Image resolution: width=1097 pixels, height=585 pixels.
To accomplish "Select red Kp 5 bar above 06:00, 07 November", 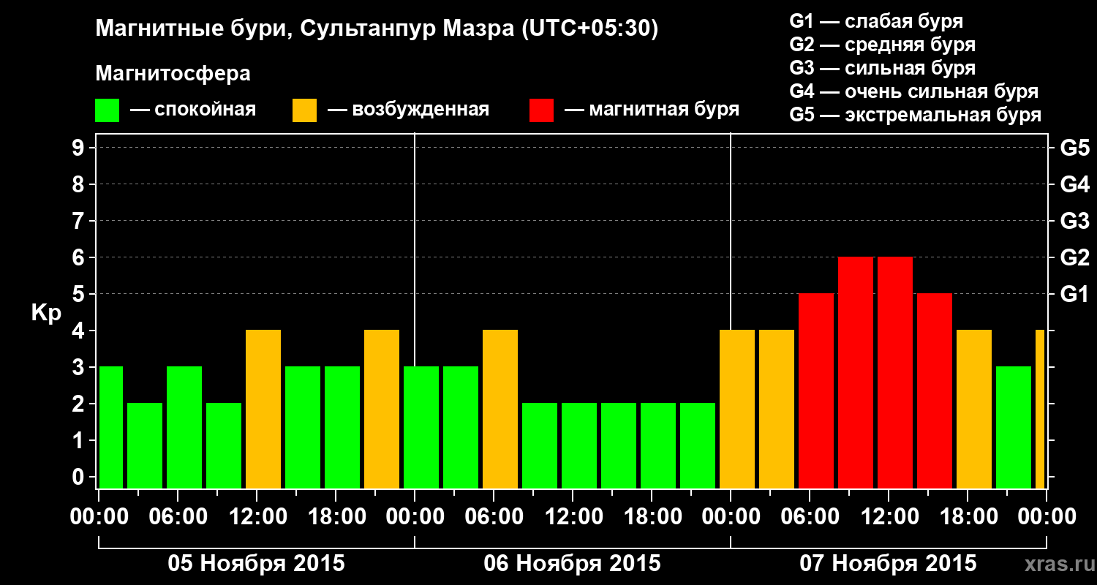I will [816, 391].
